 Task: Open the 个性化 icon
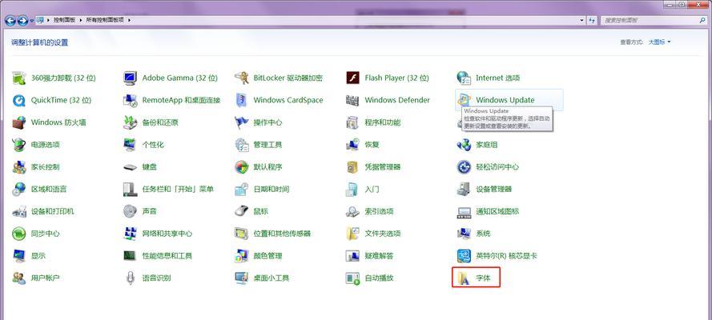pos(131,145)
